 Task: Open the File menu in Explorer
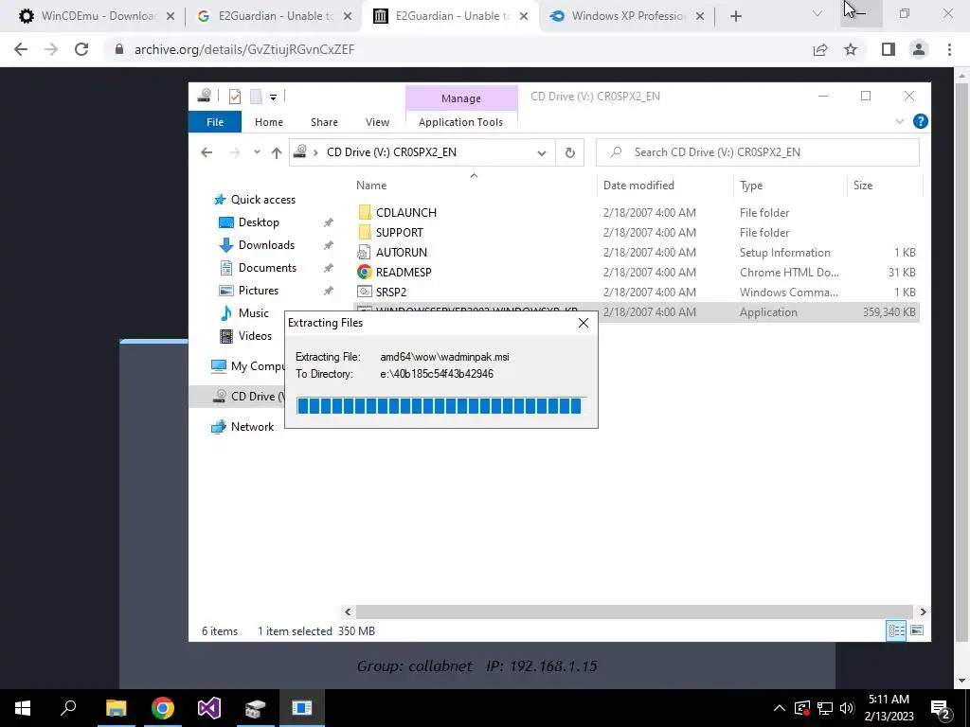click(215, 122)
